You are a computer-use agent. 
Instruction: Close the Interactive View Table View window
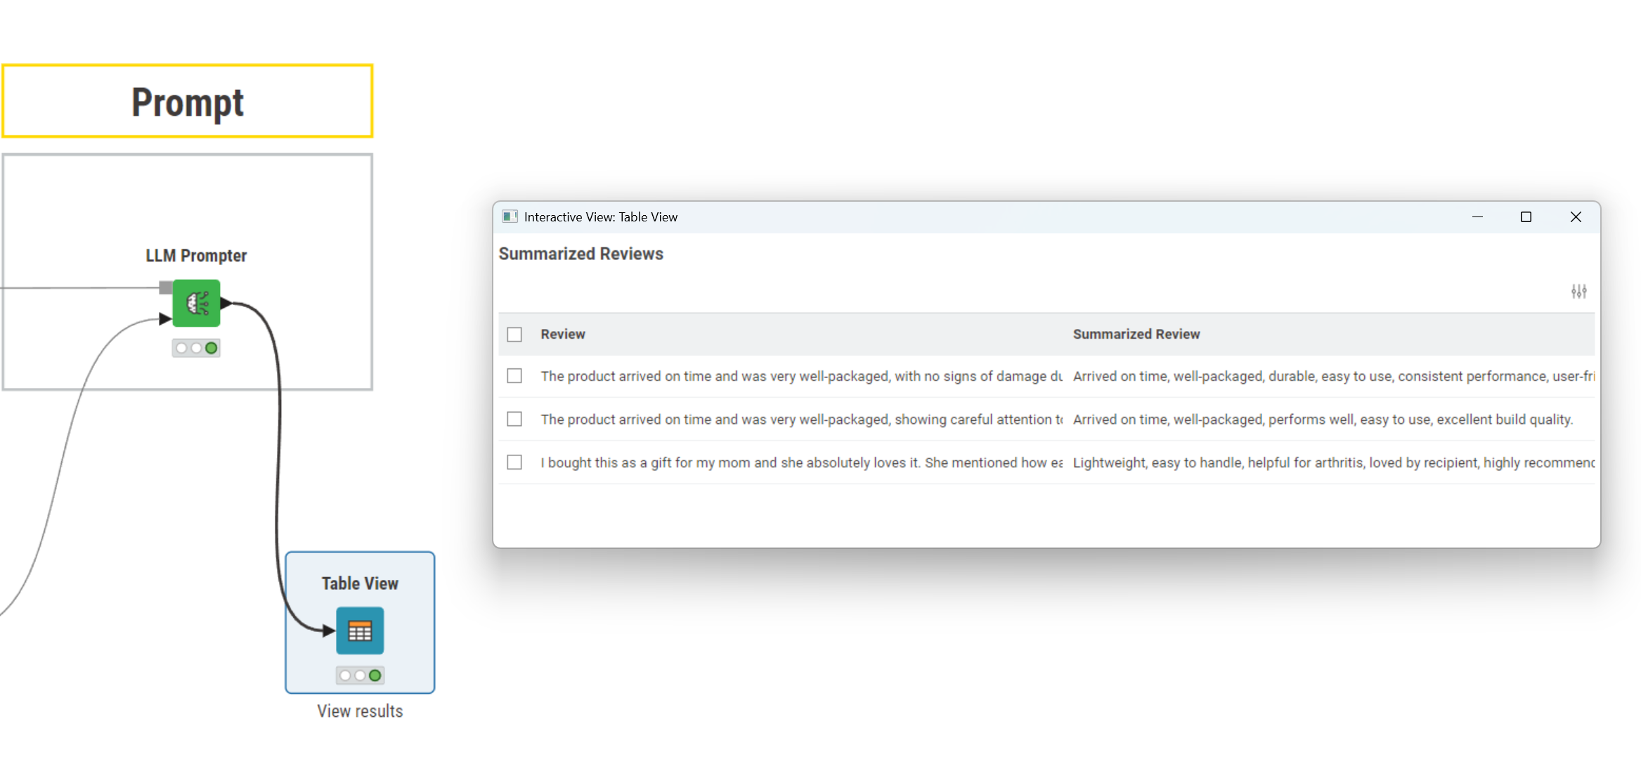click(x=1576, y=217)
